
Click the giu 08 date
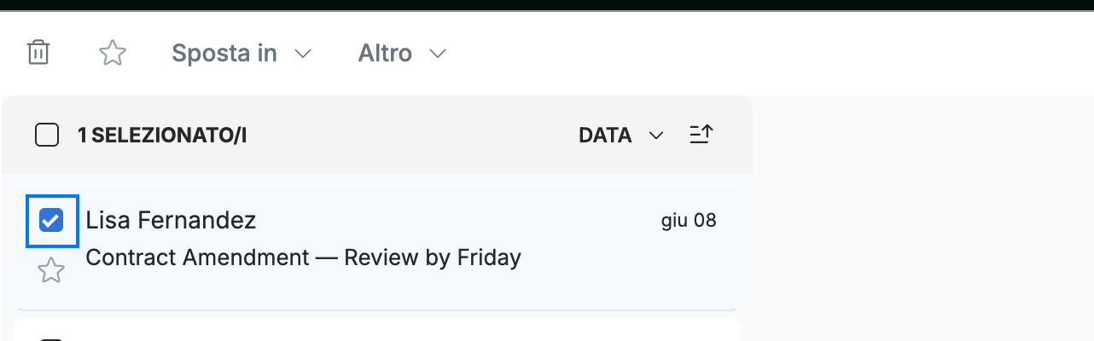coord(689,221)
